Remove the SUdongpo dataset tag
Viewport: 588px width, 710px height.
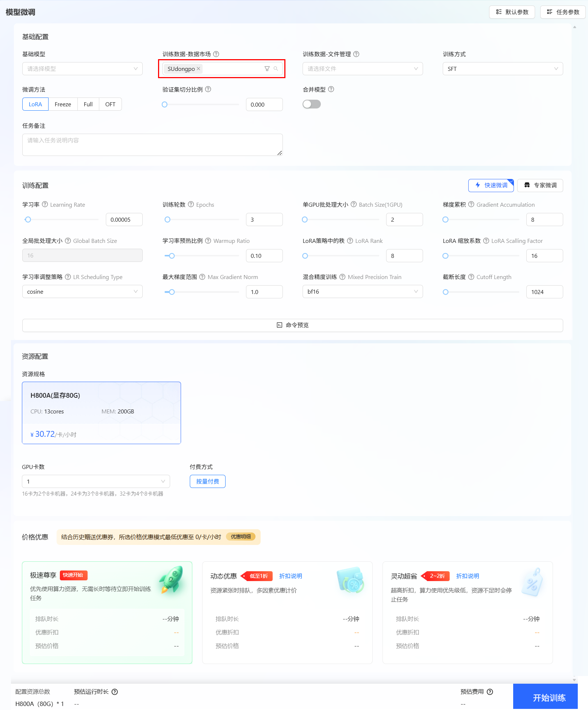[198, 69]
